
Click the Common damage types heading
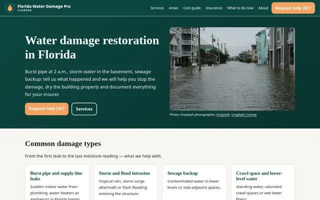tap(63, 143)
